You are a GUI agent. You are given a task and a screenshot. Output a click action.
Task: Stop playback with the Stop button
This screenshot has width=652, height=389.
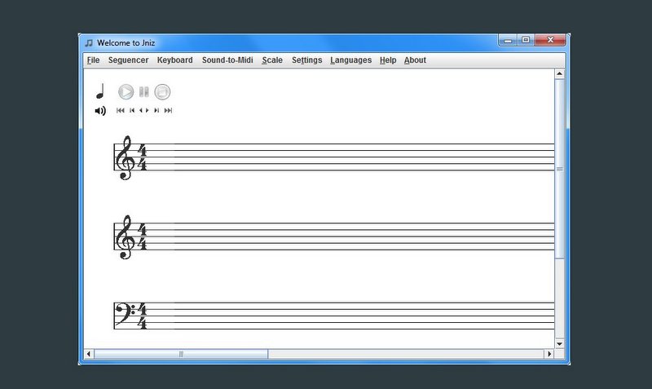[162, 92]
